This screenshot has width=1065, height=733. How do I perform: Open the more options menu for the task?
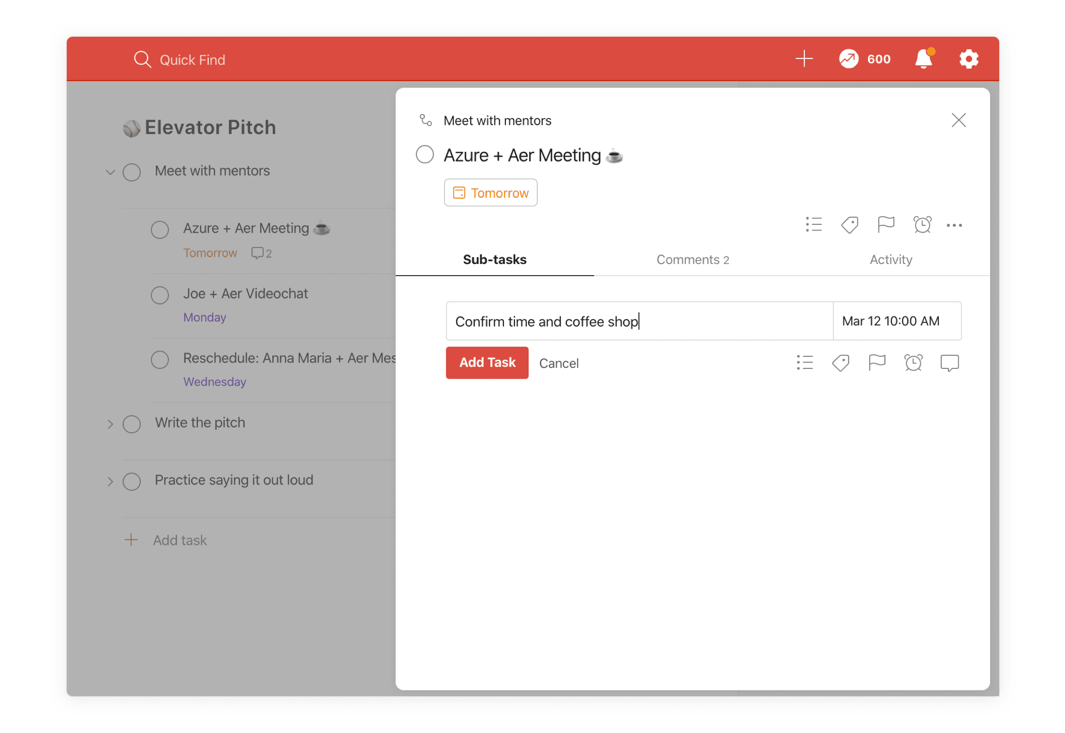point(954,224)
